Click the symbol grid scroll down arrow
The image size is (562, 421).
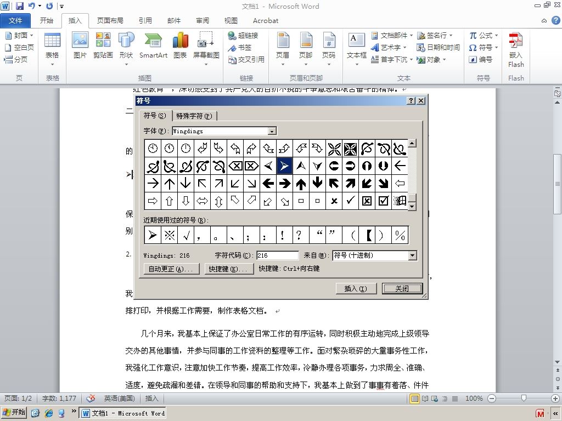[412, 207]
